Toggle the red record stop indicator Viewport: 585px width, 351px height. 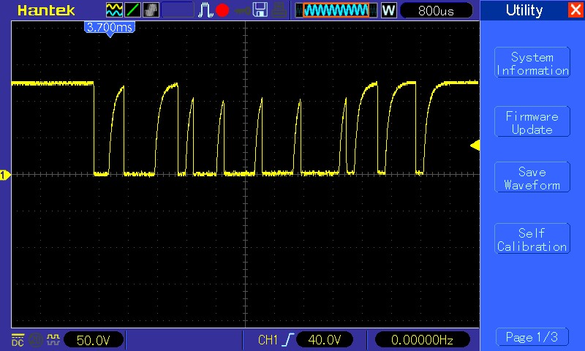point(222,10)
